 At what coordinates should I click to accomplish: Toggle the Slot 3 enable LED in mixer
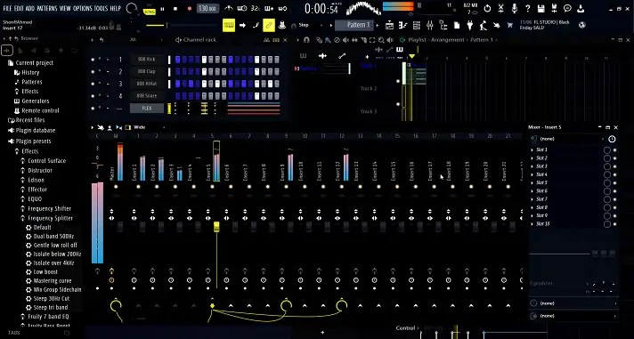coord(615,166)
